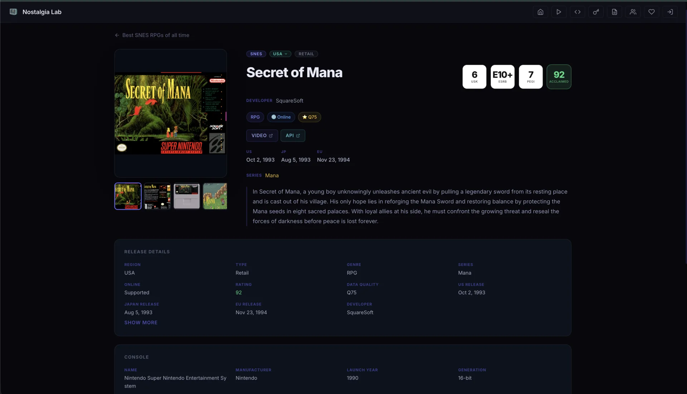This screenshot has height=394, width=687.
Task: Expand the USA region dropdown
Action: pyautogui.click(x=280, y=54)
